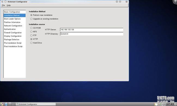Choose Perform new installation option
This screenshot has width=177, height=106.
pos(41,15)
